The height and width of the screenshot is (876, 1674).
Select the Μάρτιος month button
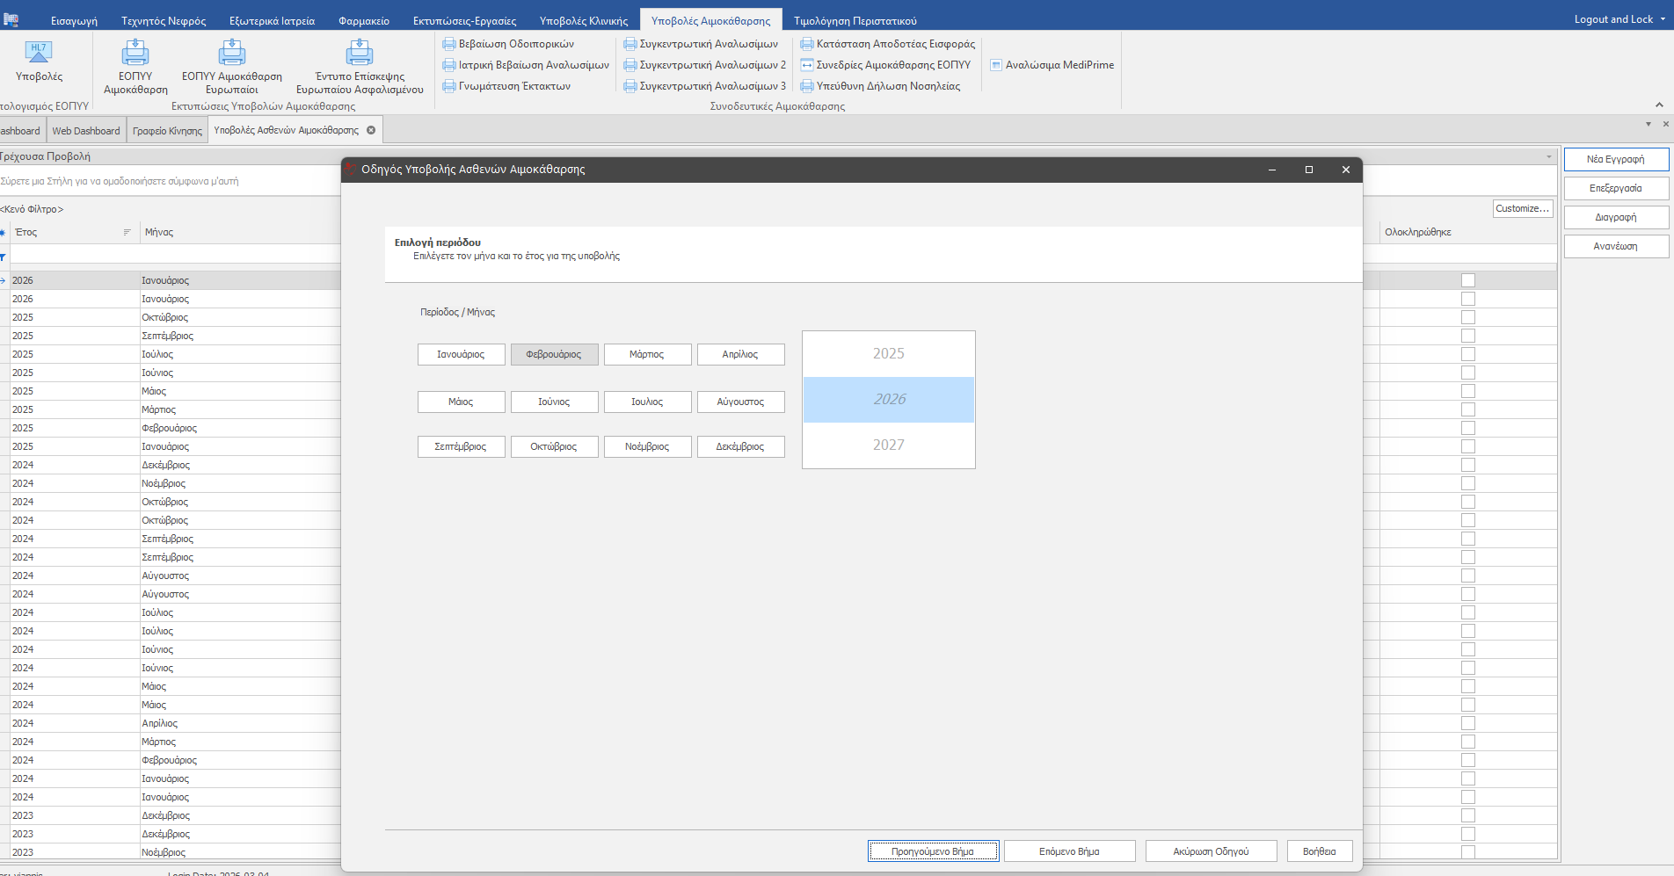pyautogui.click(x=647, y=354)
